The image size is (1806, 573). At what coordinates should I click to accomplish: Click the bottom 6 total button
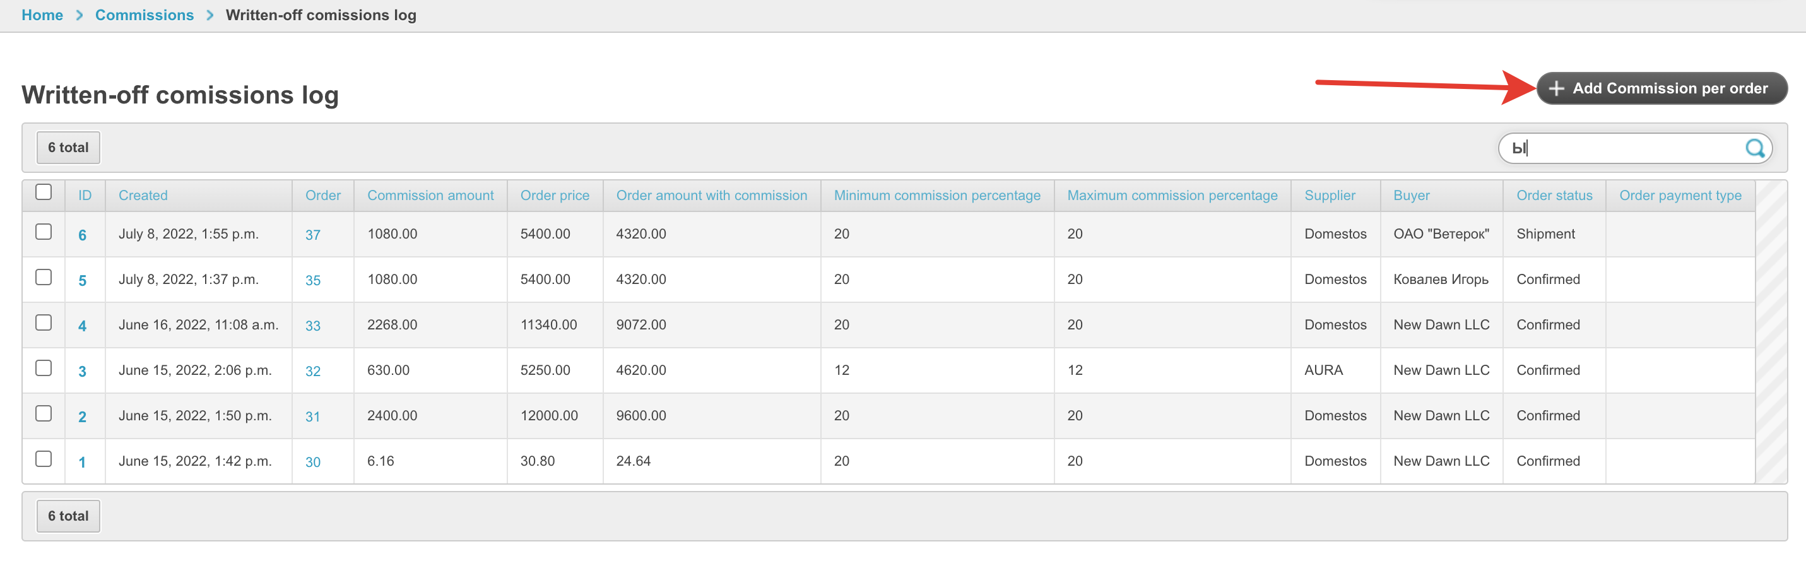click(68, 516)
